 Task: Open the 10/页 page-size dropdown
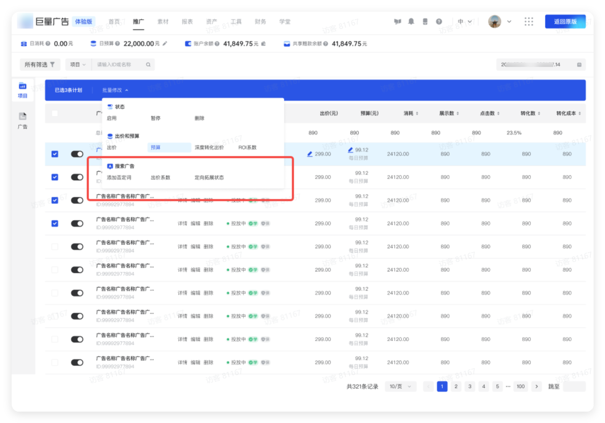pyautogui.click(x=400, y=386)
